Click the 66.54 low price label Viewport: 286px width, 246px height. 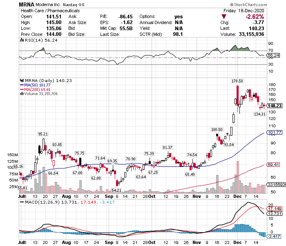pyautogui.click(x=53, y=173)
